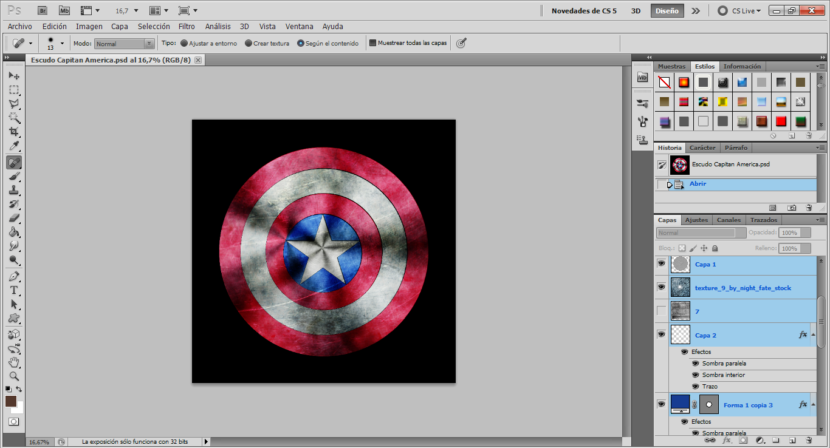Show the hidden layer named 7
Viewport: 830px width, 448px height.
[x=661, y=311]
